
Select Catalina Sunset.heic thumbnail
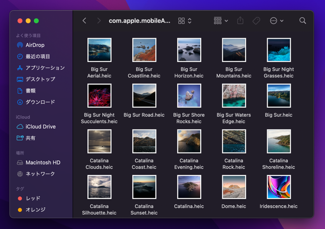144,187
